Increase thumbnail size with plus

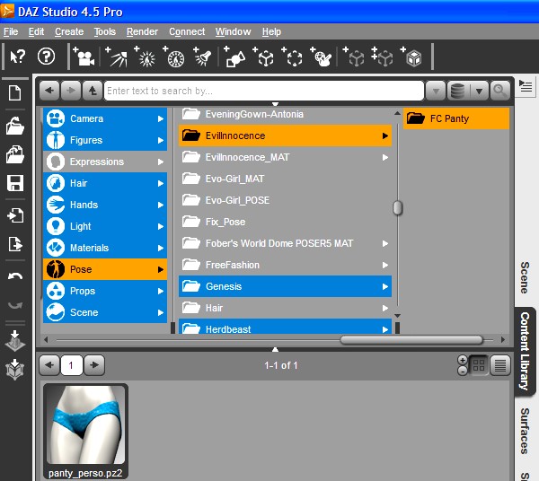tap(463, 360)
